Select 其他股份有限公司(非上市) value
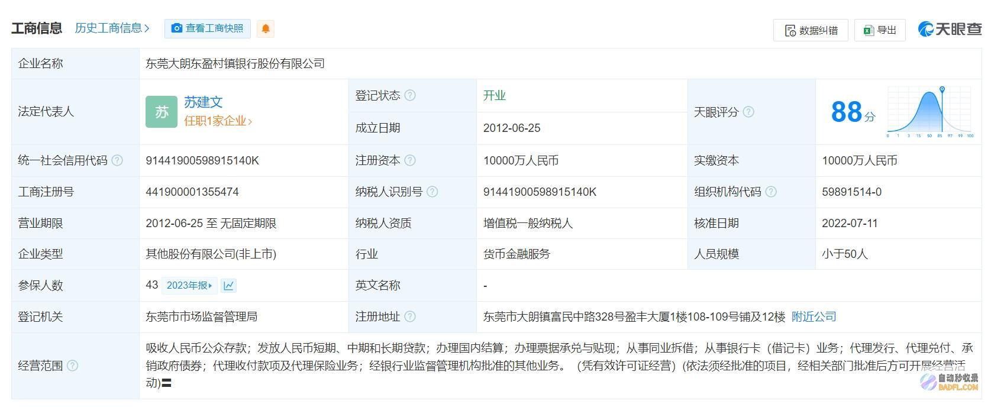Viewport: 991px width, 407px height. (211, 254)
